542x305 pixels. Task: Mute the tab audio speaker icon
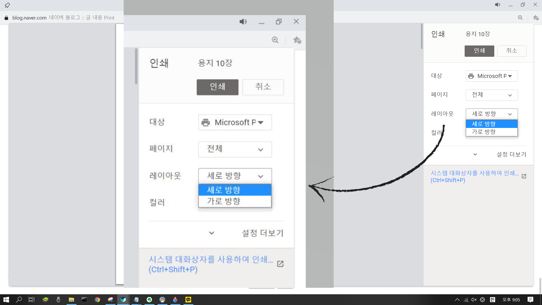pyautogui.click(x=243, y=21)
